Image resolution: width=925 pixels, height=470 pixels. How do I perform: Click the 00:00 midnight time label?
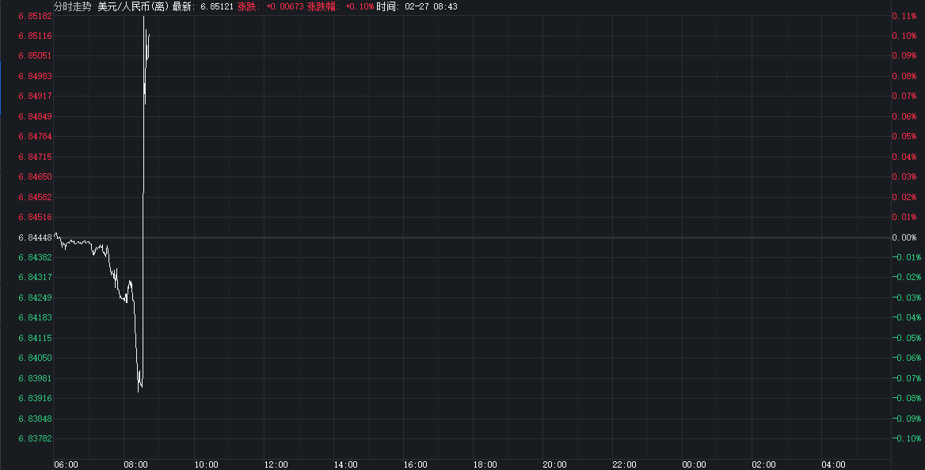(694, 464)
